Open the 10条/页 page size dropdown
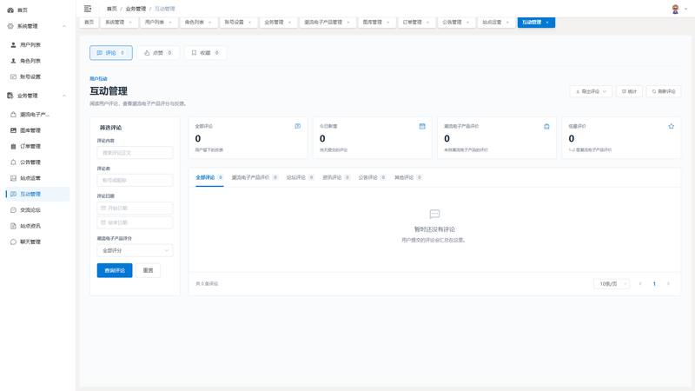This screenshot has height=391, width=695. click(612, 284)
